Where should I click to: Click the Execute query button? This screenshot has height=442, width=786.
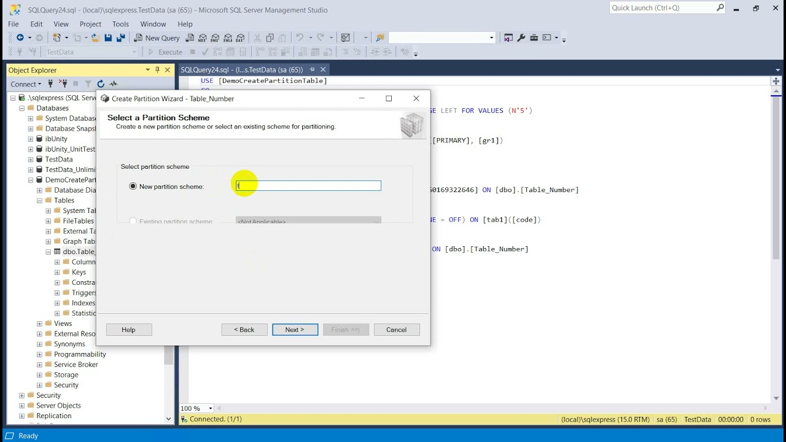click(165, 52)
